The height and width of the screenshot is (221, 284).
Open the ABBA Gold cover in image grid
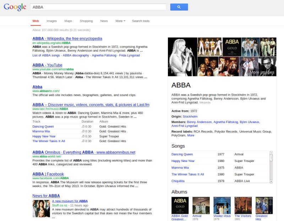[x=232, y=47]
